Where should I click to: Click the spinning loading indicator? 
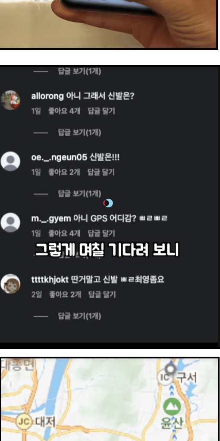click(x=108, y=203)
